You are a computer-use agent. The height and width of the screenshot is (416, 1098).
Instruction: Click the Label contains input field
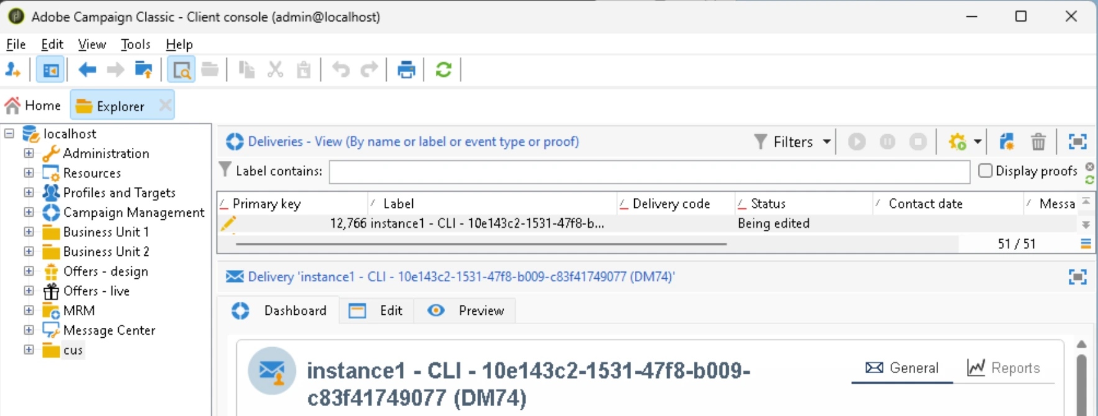(649, 171)
